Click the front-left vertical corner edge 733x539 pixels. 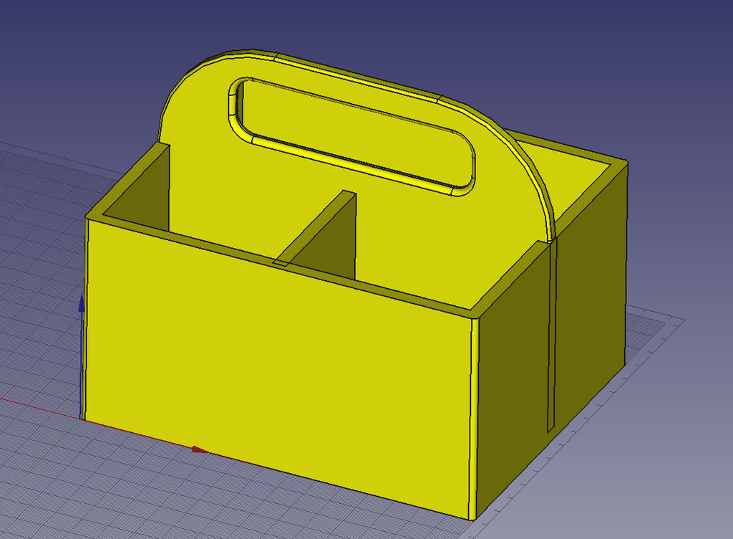click(x=87, y=323)
